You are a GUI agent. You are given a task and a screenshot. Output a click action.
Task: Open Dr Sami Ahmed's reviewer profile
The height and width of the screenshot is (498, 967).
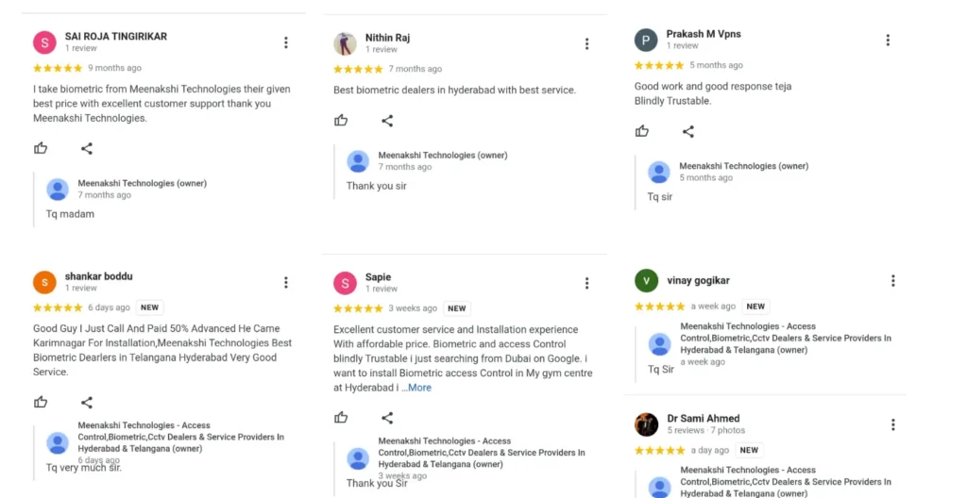coord(703,419)
